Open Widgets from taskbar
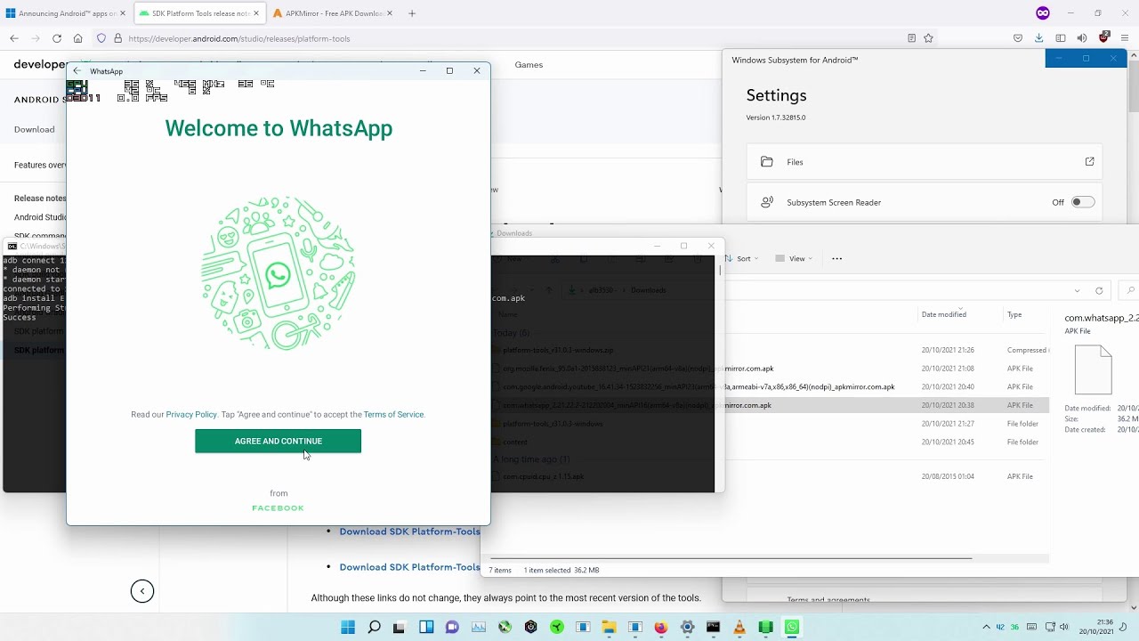Screen dimensions: 1139x641 pyautogui.click(x=426, y=627)
